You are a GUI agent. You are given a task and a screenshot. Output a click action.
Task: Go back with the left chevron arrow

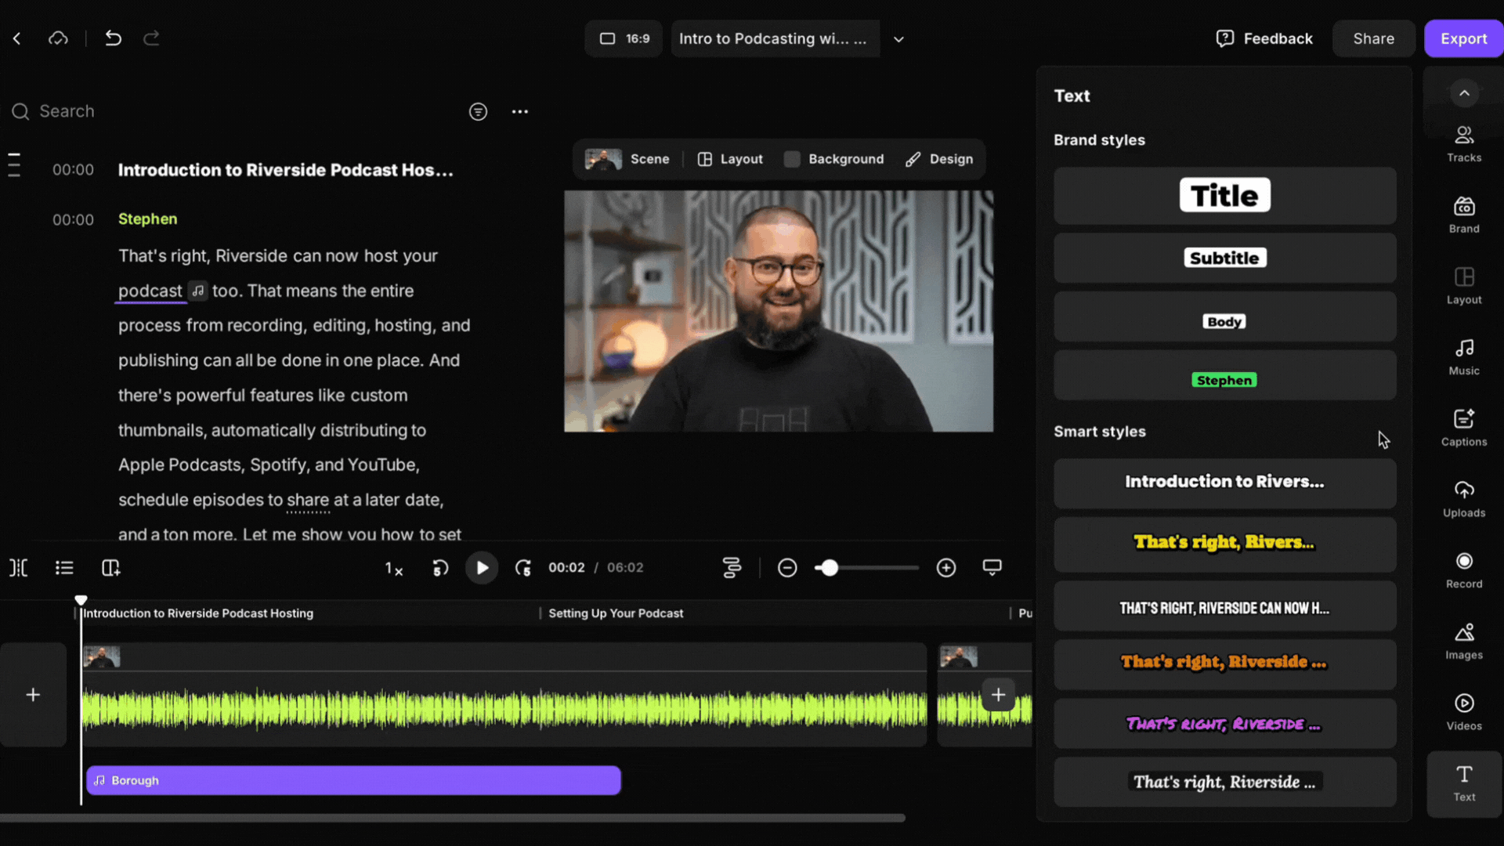pos(16,38)
